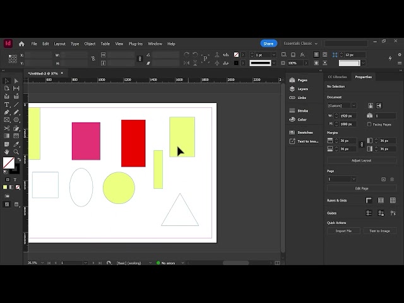404x303 pixels.
Task: Click the Fill swatch in toolbox
Action: 8,163
